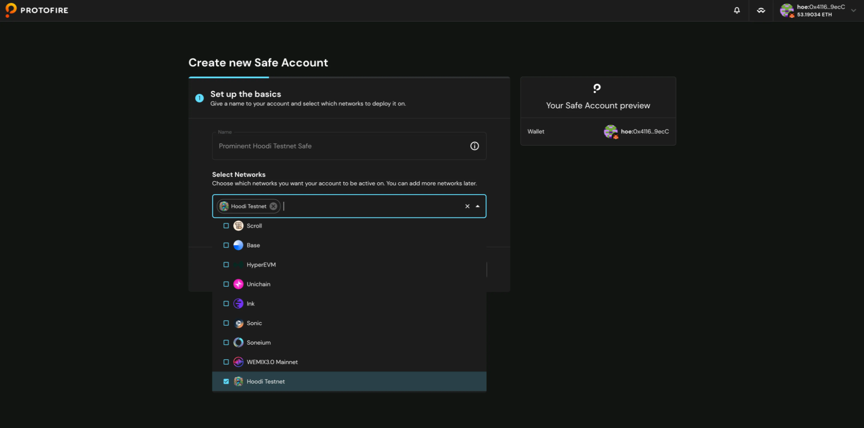The height and width of the screenshot is (428, 864).
Task: Choose Ink in the network list
Action: (x=251, y=304)
